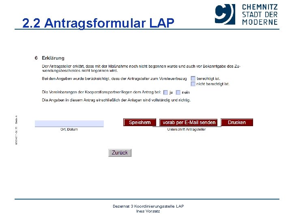This screenshot has height=219, width=292.
Task: Tick the 'ja' checkbox for Kooperationspartner
Action: 165,92
